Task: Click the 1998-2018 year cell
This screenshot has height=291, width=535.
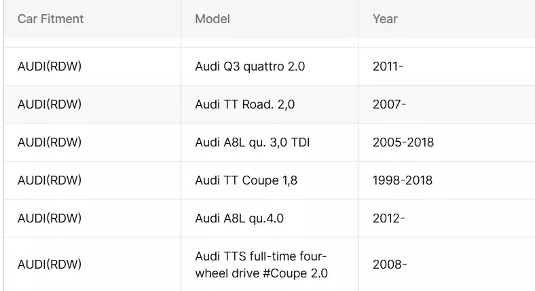Action: 403,180
